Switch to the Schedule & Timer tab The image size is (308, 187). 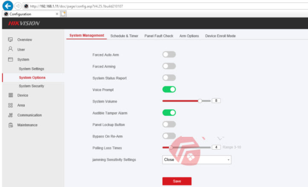pyautogui.click(x=124, y=36)
